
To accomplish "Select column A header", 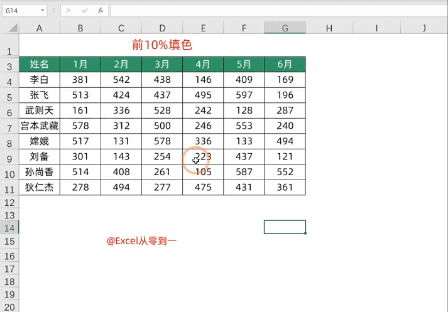I will 40,28.
